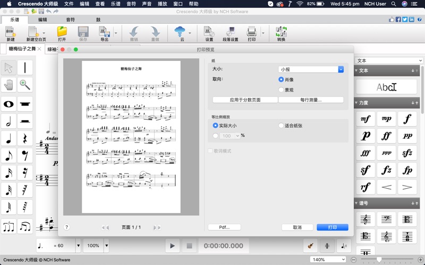The height and width of the screenshot is (265, 425).
Task: Click the zoom slider at bottom right
Action: (379, 260)
